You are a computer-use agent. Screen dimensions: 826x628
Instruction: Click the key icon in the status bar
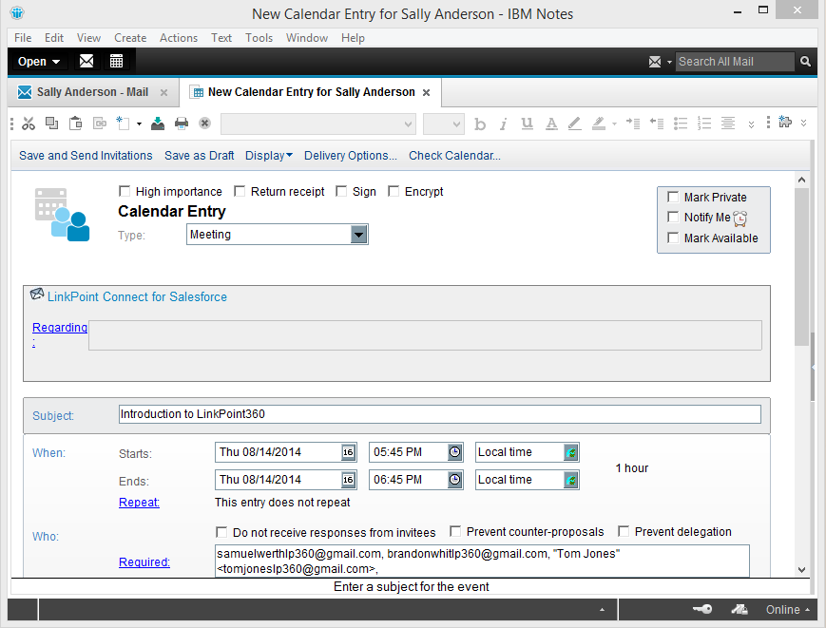702,610
